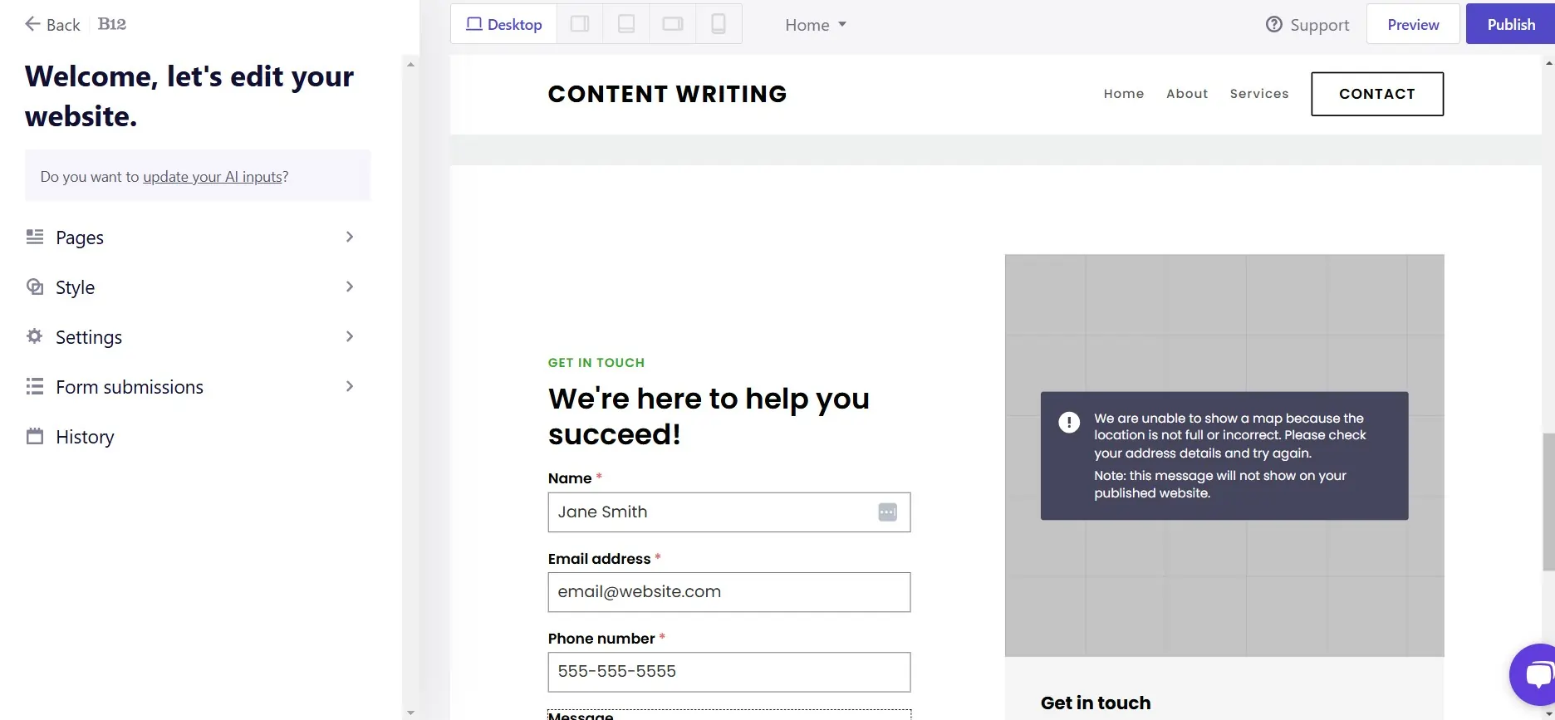
Task: Switch to tablet portrait preview icon
Action: [626, 24]
